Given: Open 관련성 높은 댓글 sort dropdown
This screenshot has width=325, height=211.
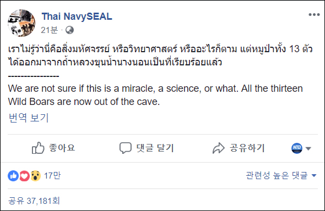Looking at the screenshot, I should (x=281, y=175).
